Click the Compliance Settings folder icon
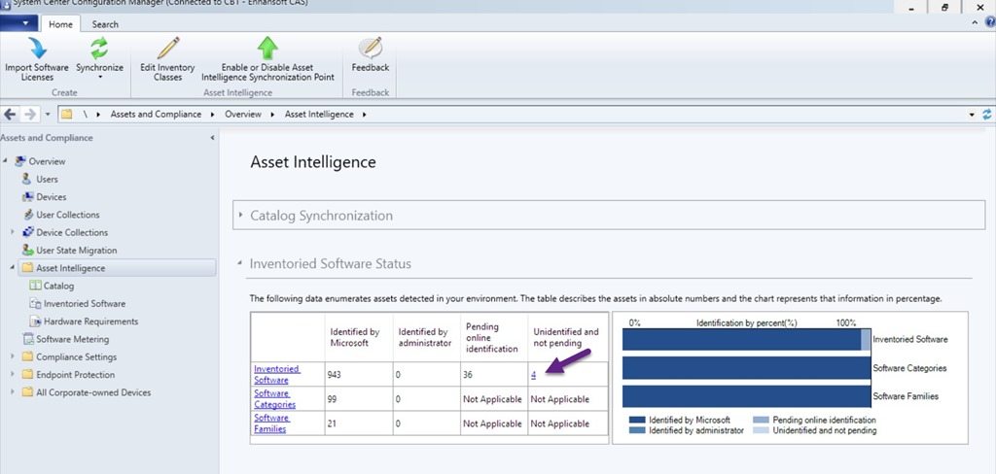The image size is (996, 474). point(27,356)
